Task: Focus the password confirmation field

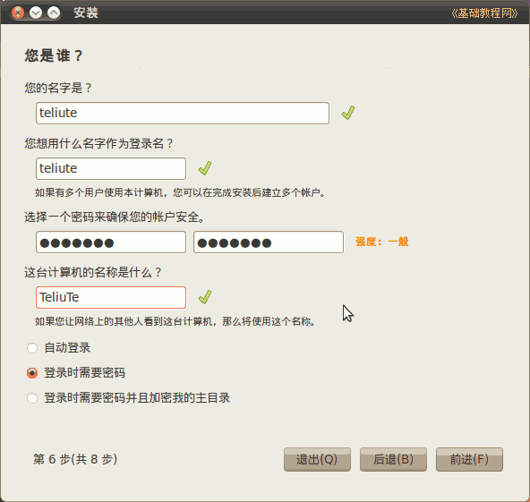Action: pyautogui.click(x=269, y=242)
